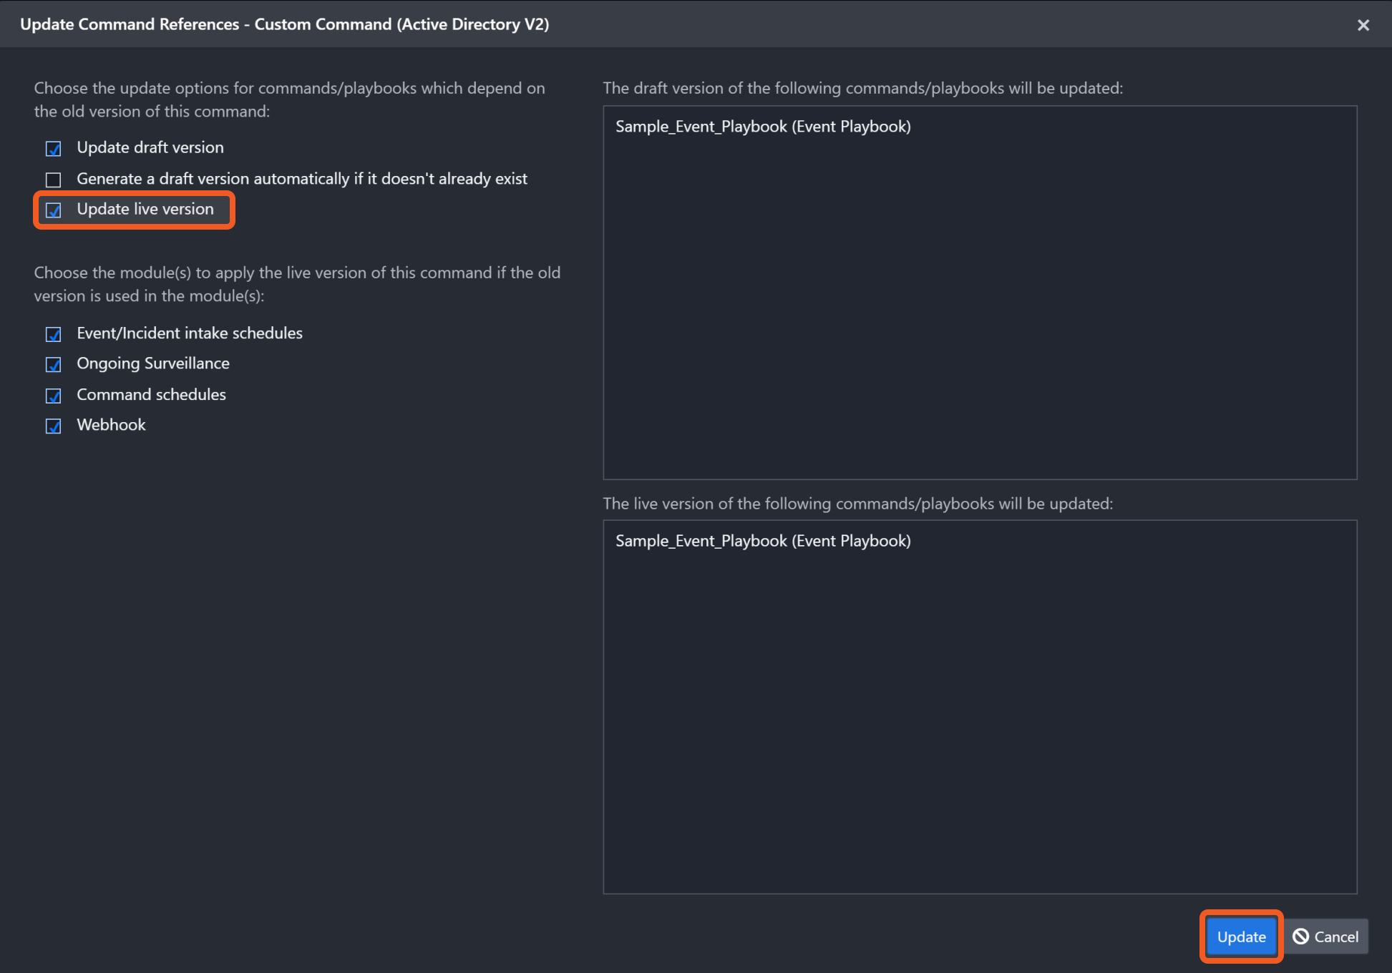Image resolution: width=1392 pixels, height=973 pixels.
Task: Select Sample_Event_Playbook in the live version list
Action: click(x=763, y=541)
